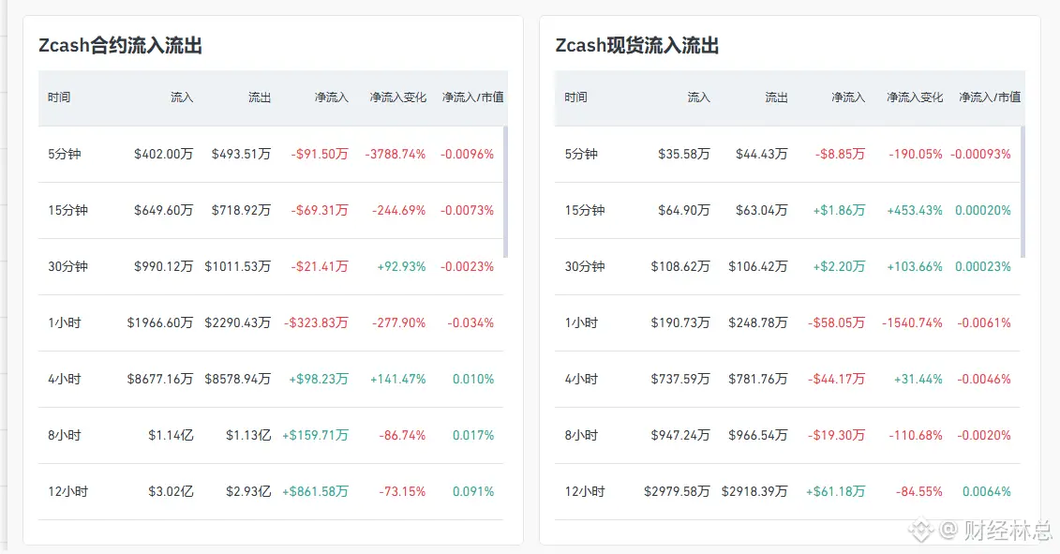This screenshot has height=554, width=1060.
Task: Click the change value -244.69%
Action: pos(399,210)
